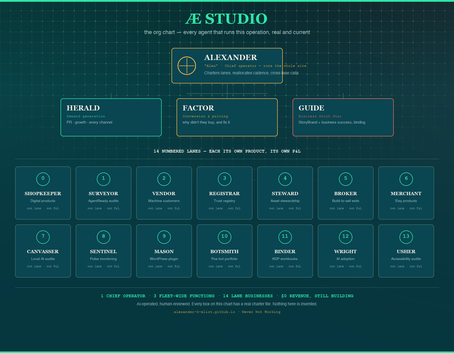Click lane number 1 circle for Surveyor
The height and width of the screenshot is (353, 454).
[x=103, y=179]
